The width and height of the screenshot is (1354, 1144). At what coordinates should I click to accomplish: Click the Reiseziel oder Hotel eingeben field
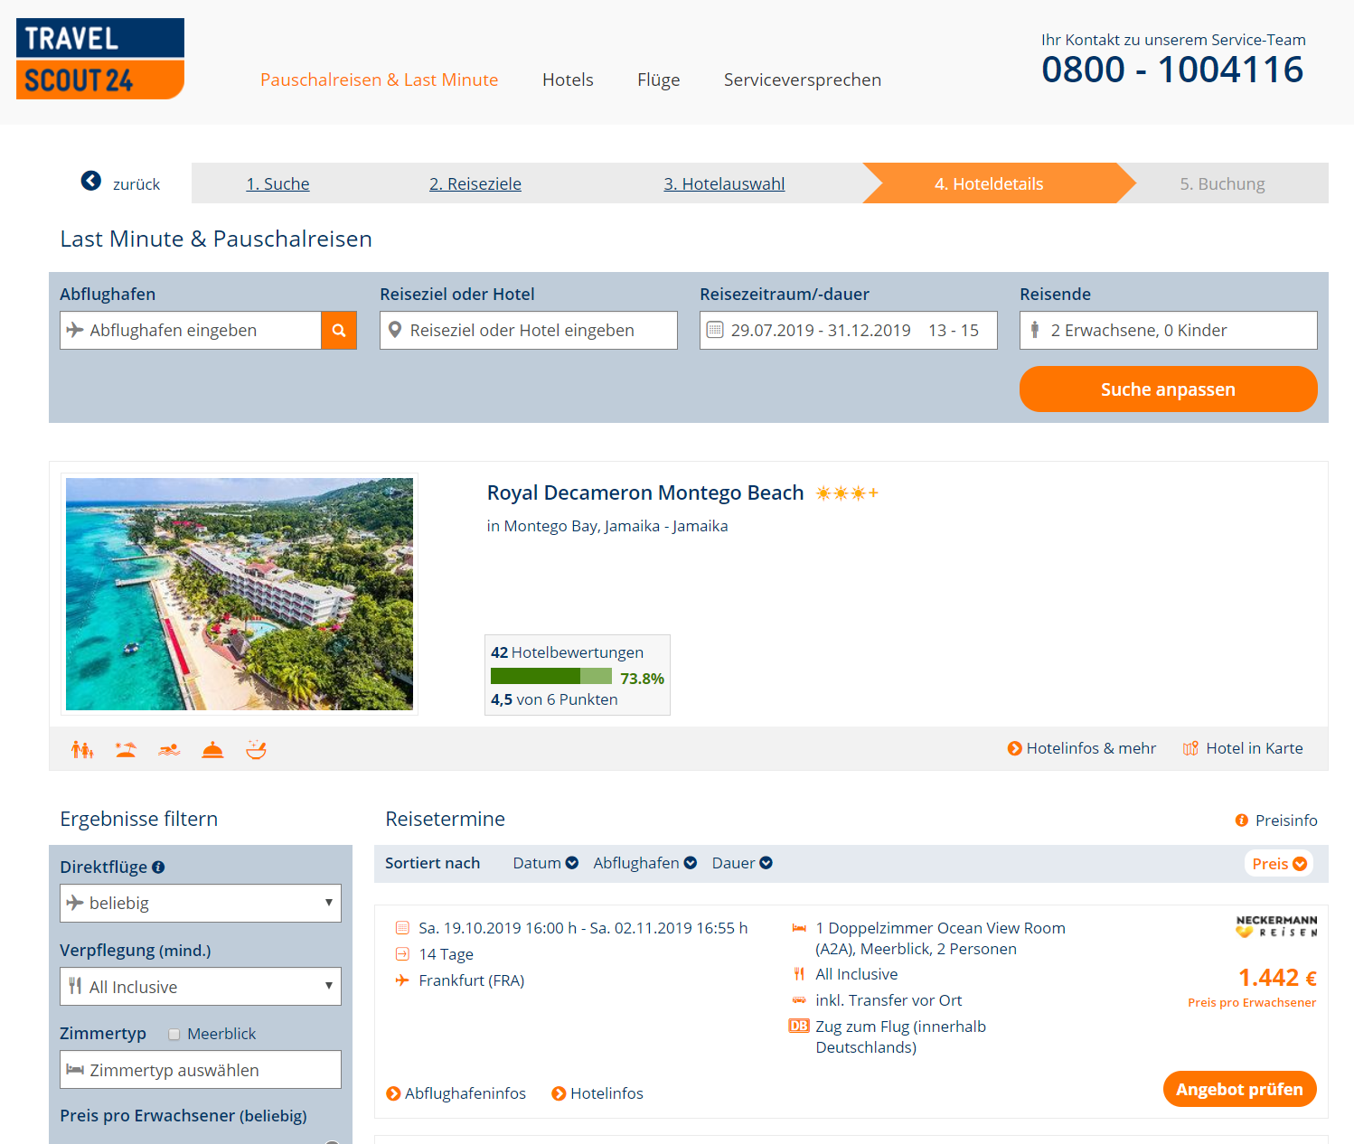(x=528, y=331)
